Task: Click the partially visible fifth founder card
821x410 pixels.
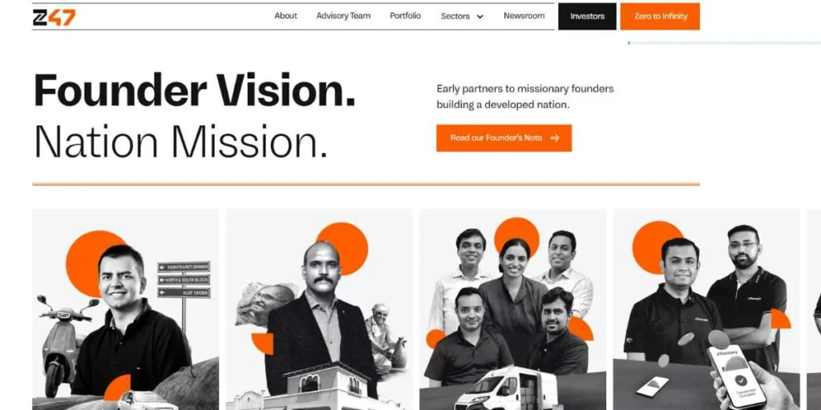Action: [815, 310]
